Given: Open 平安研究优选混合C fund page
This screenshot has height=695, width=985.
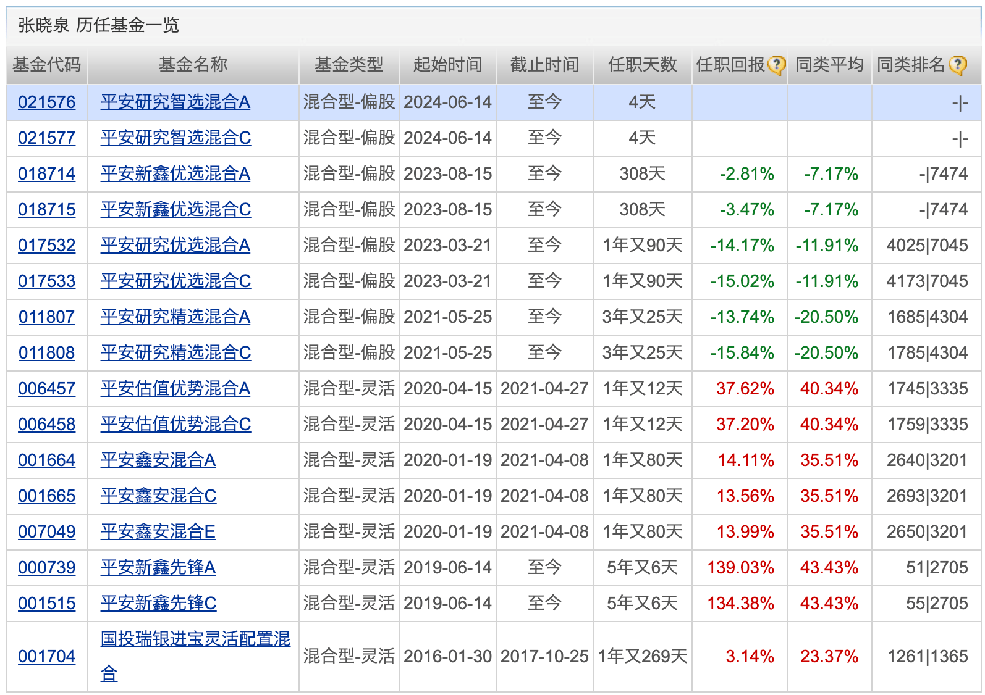Looking at the screenshot, I should (176, 281).
